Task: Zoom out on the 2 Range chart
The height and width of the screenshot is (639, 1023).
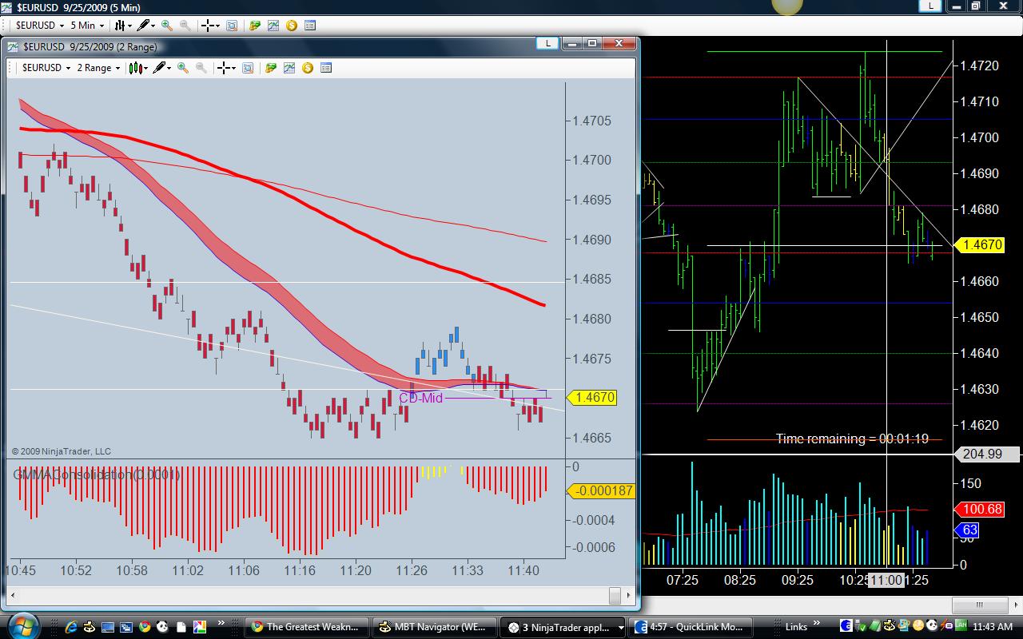Action: coord(201,68)
